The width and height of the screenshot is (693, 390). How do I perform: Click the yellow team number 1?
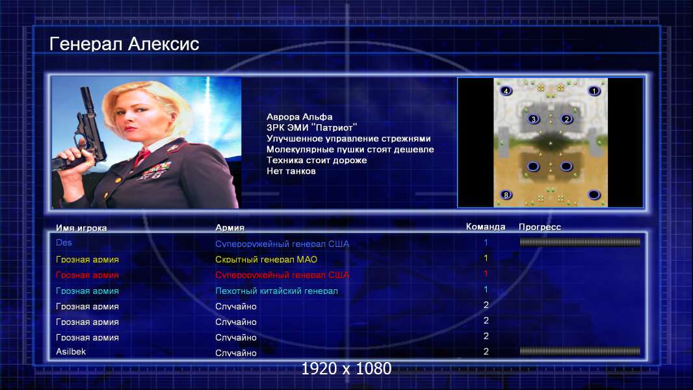[x=486, y=258]
